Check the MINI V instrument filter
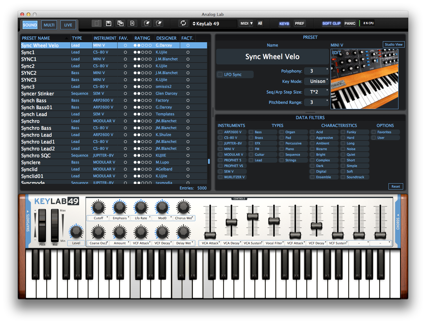This screenshot has width=426, height=324. (220, 149)
